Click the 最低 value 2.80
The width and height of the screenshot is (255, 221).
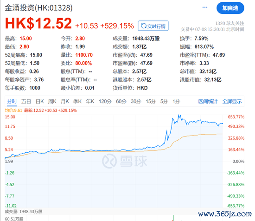click(24, 47)
